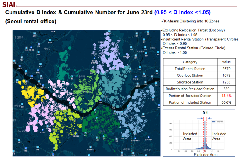
Task: Click the Value column header
Action: pyautogui.click(x=226, y=62)
